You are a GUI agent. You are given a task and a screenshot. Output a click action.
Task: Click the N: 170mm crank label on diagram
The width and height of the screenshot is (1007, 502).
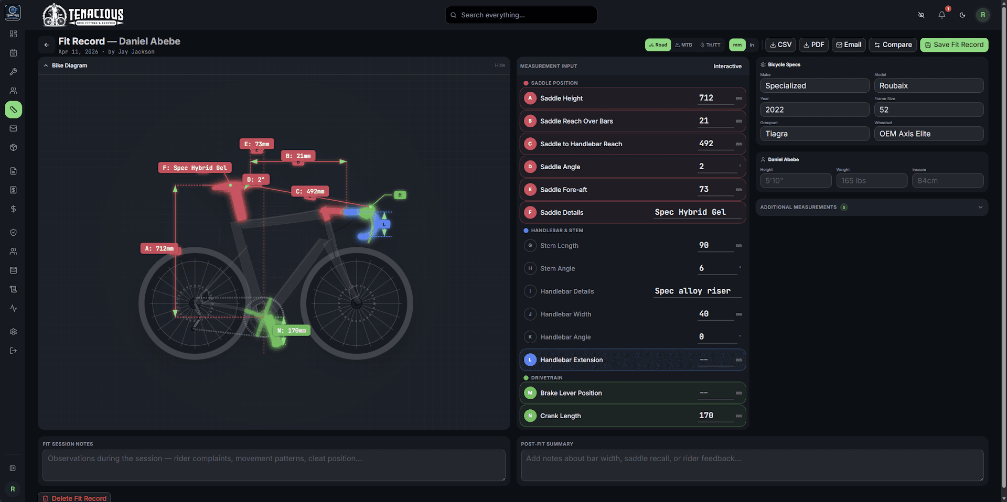click(292, 331)
